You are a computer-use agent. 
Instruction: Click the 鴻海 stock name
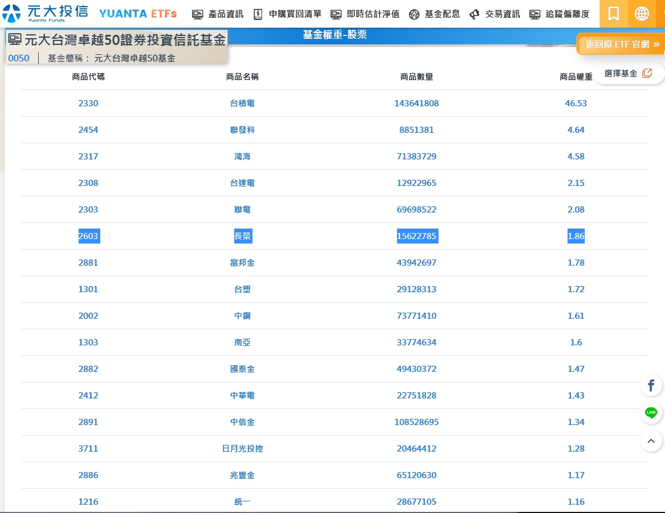point(243,157)
